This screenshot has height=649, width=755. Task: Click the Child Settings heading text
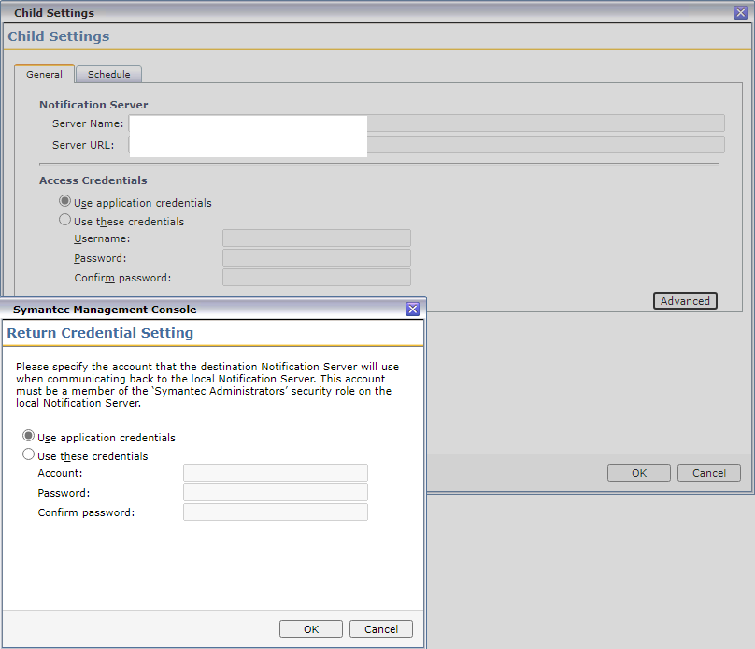pos(58,36)
